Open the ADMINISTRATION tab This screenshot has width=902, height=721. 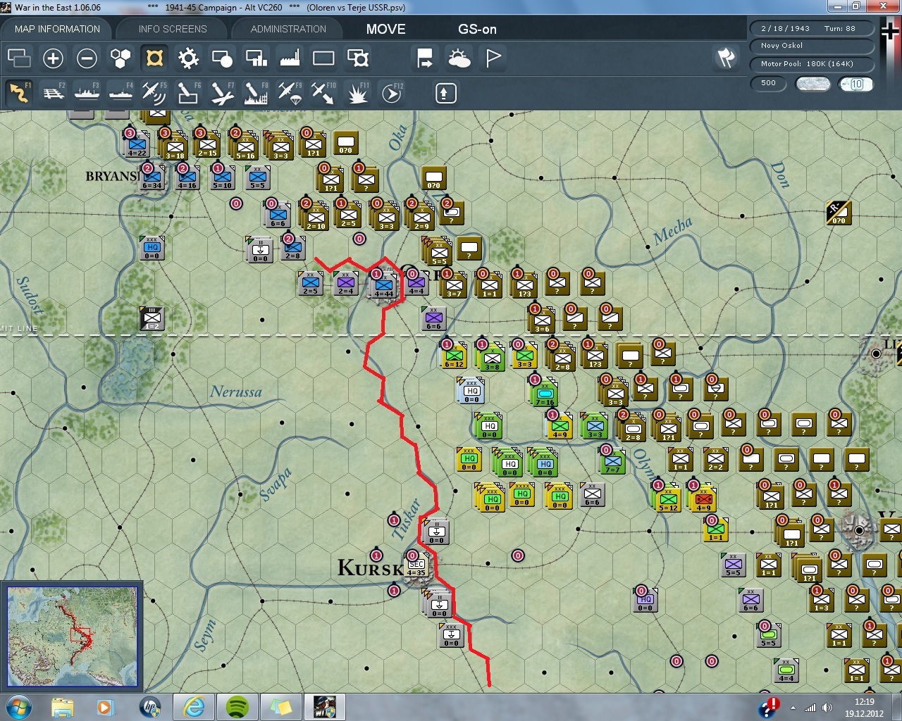tap(288, 29)
